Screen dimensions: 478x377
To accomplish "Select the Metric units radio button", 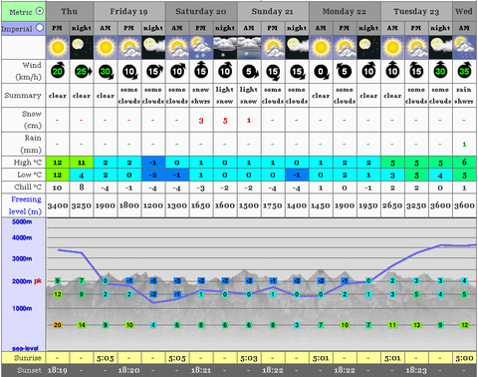I will pyautogui.click(x=40, y=11).
